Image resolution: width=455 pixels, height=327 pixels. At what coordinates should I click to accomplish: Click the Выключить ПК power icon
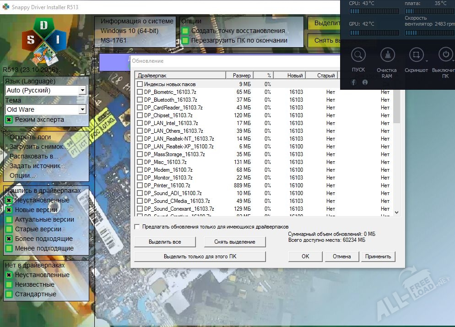(x=445, y=54)
